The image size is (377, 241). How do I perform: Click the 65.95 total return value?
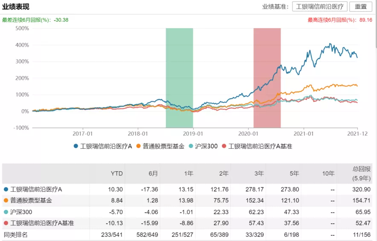point(363,212)
